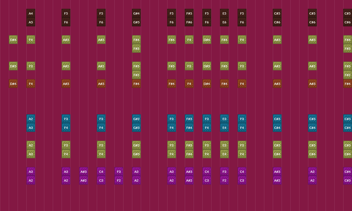Select the leftmost purple A#2 note block
352x211 pixels.
84,181
